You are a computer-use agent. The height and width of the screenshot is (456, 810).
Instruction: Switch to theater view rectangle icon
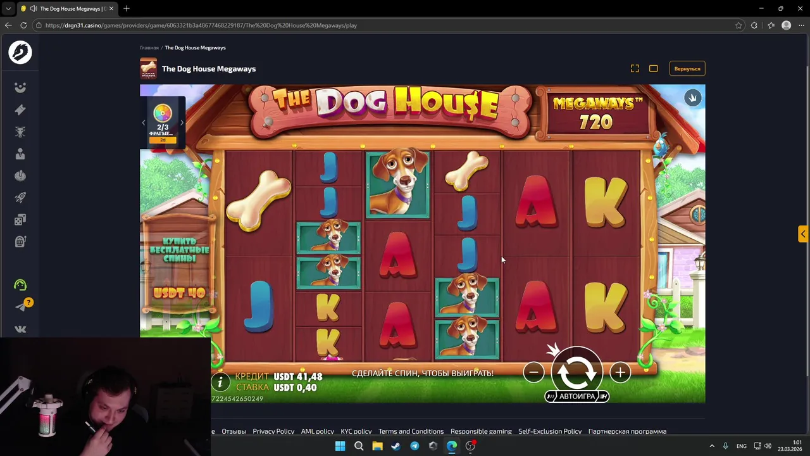pos(654,68)
